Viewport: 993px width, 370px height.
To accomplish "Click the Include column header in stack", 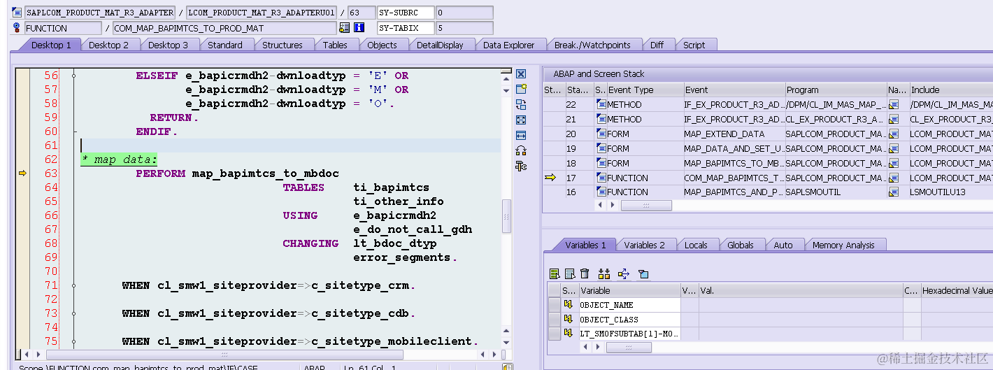I will (950, 90).
